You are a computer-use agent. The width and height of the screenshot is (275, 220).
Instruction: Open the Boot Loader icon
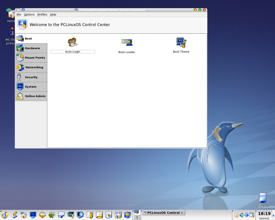(127, 43)
